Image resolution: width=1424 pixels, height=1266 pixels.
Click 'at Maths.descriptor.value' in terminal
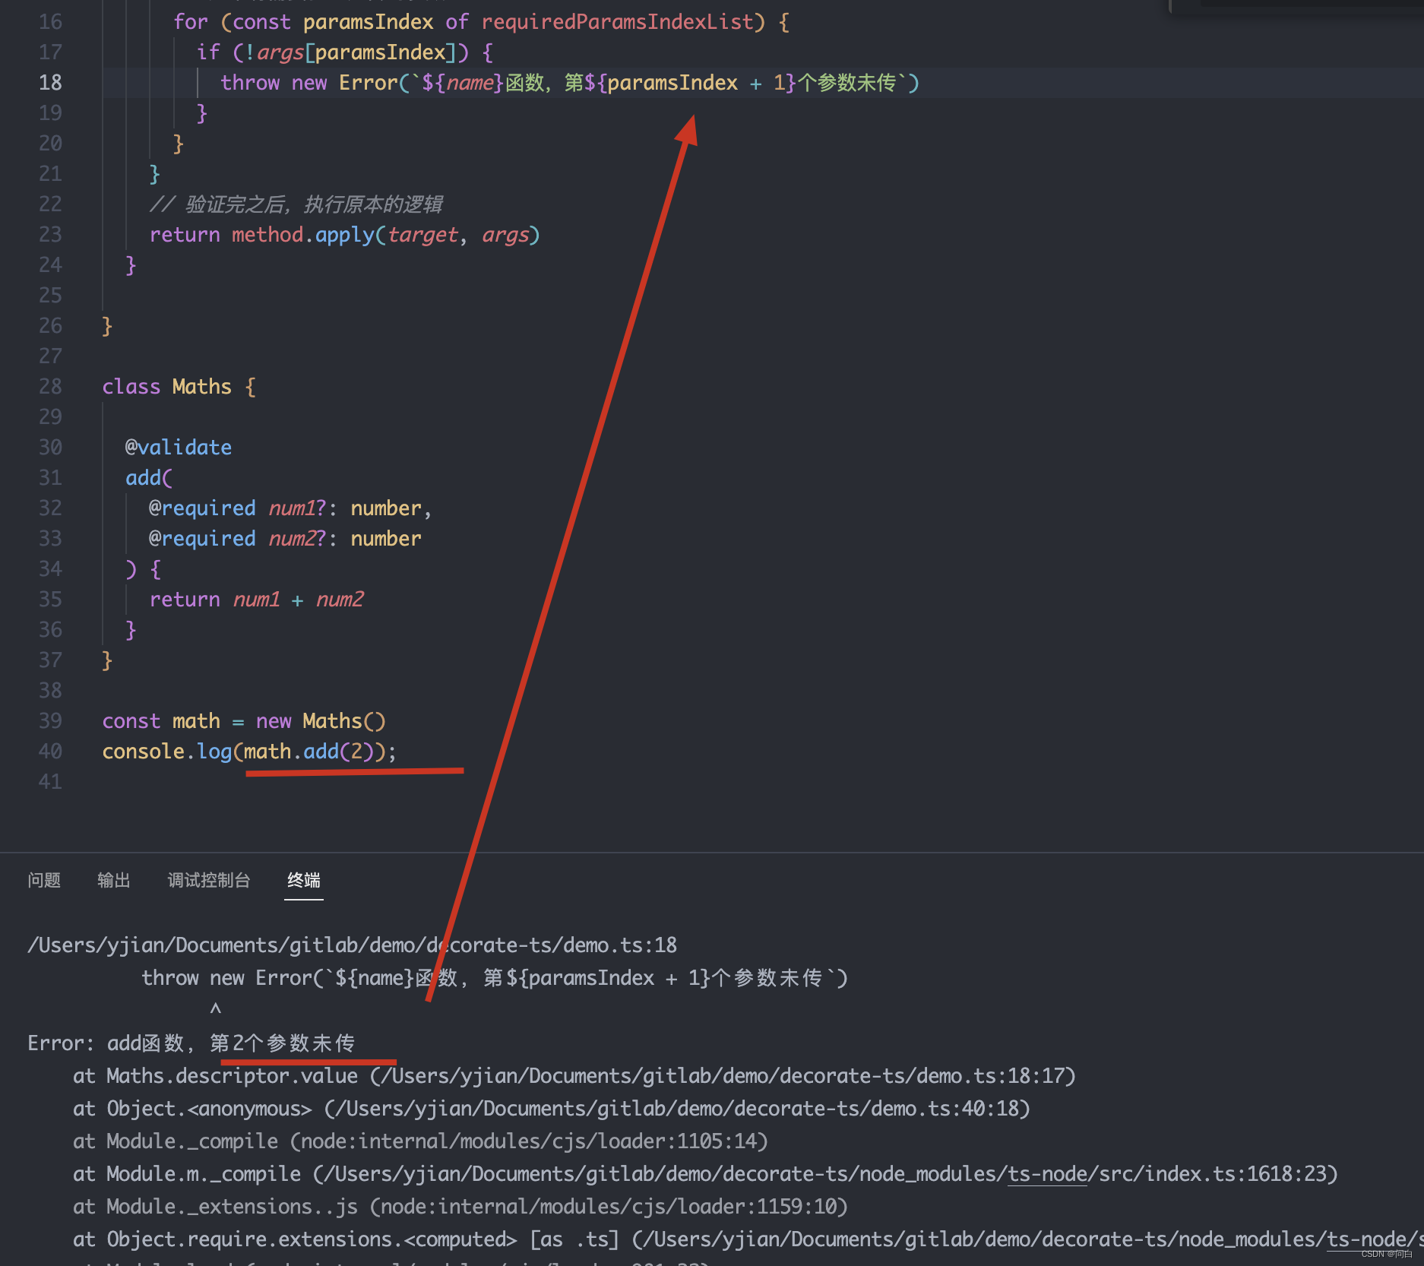[215, 1075]
